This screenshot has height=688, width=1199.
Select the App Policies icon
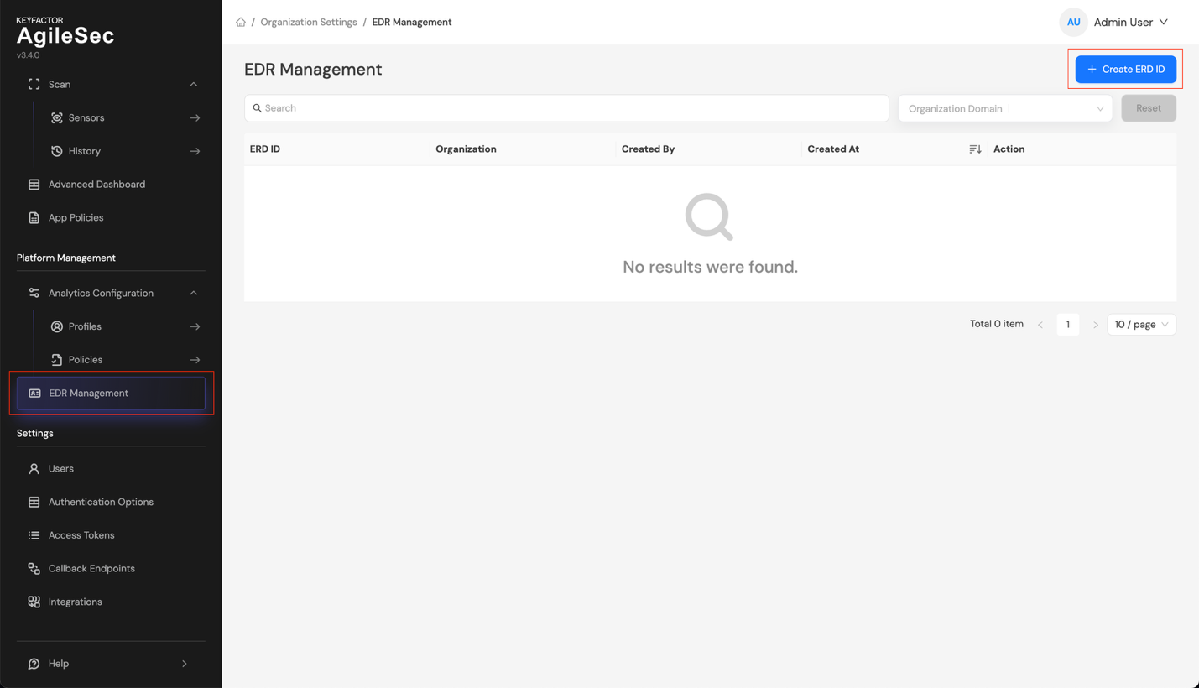(x=34, y=217)
